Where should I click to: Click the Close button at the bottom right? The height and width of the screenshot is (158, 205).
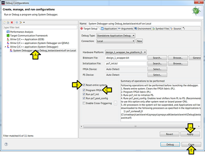[191, 144]
